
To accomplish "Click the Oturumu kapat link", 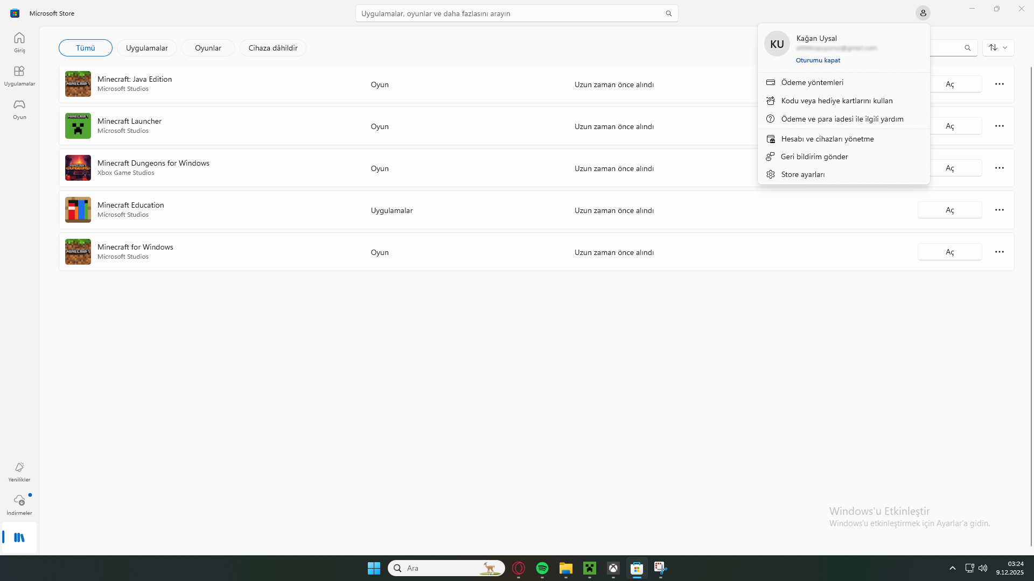I will [818, 60].
